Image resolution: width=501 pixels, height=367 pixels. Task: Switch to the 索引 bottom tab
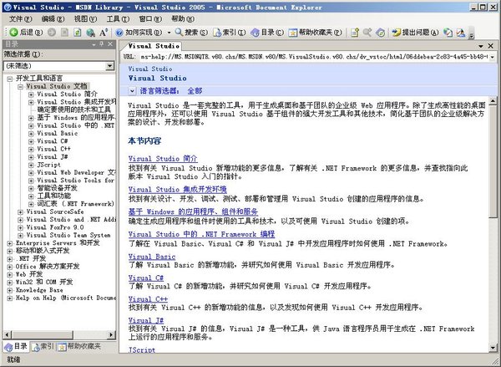tap(43, 347)
